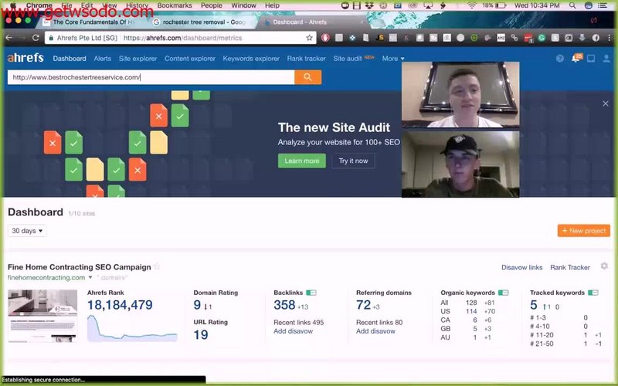
Task: Close the Dashboard - Ahrefs tab
Action: (362, 22)
